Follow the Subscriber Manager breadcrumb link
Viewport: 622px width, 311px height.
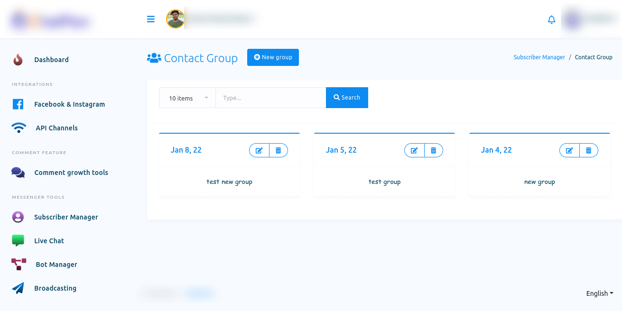click(539, 57)
